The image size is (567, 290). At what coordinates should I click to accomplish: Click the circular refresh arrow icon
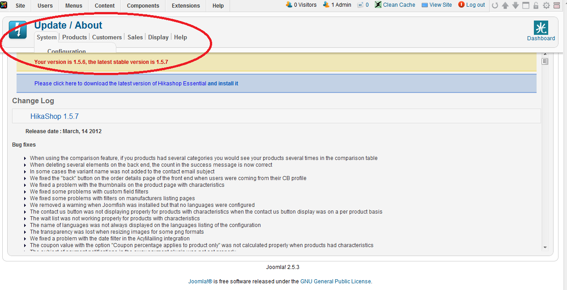tap(495, 5)
